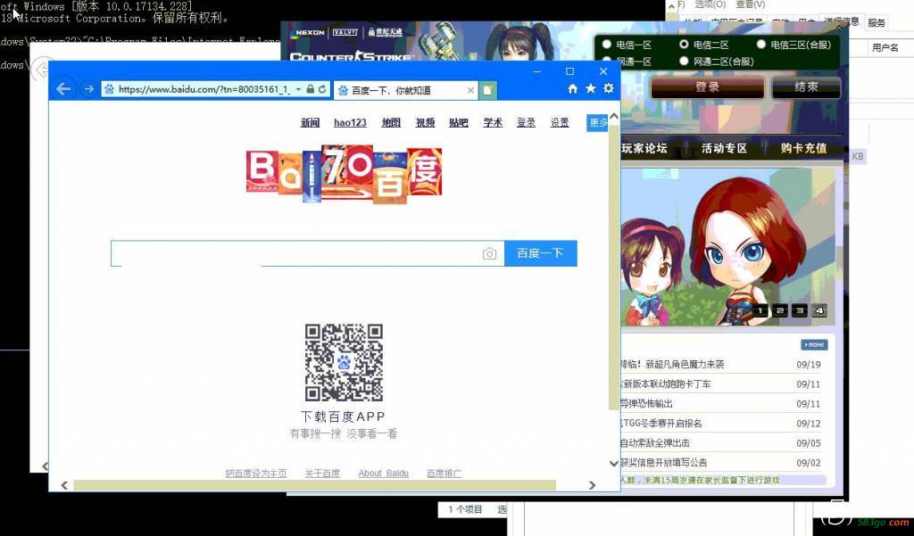This screenshot has height=536, width=914.
Task: Click the forward arrow in Internet Explorer
Action: pyautogui.click(x=88, y=89)
